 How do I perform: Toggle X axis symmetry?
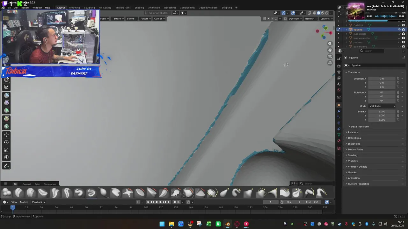pos(268,19)
